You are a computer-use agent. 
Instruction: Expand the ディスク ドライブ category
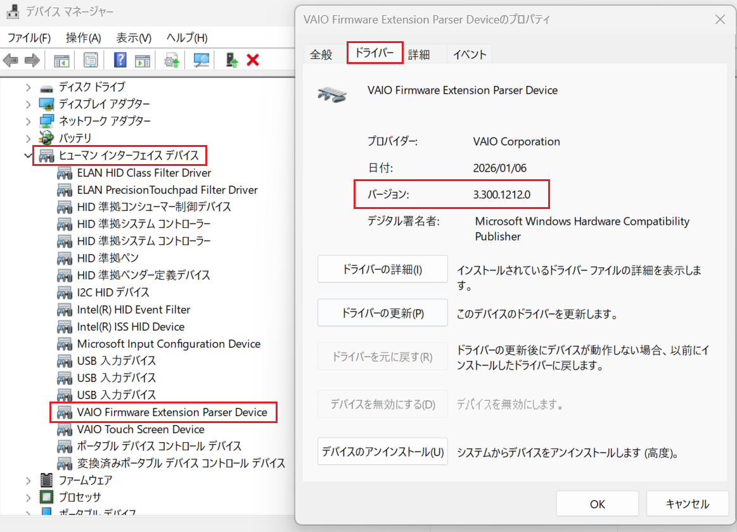(x=28, y=87)
